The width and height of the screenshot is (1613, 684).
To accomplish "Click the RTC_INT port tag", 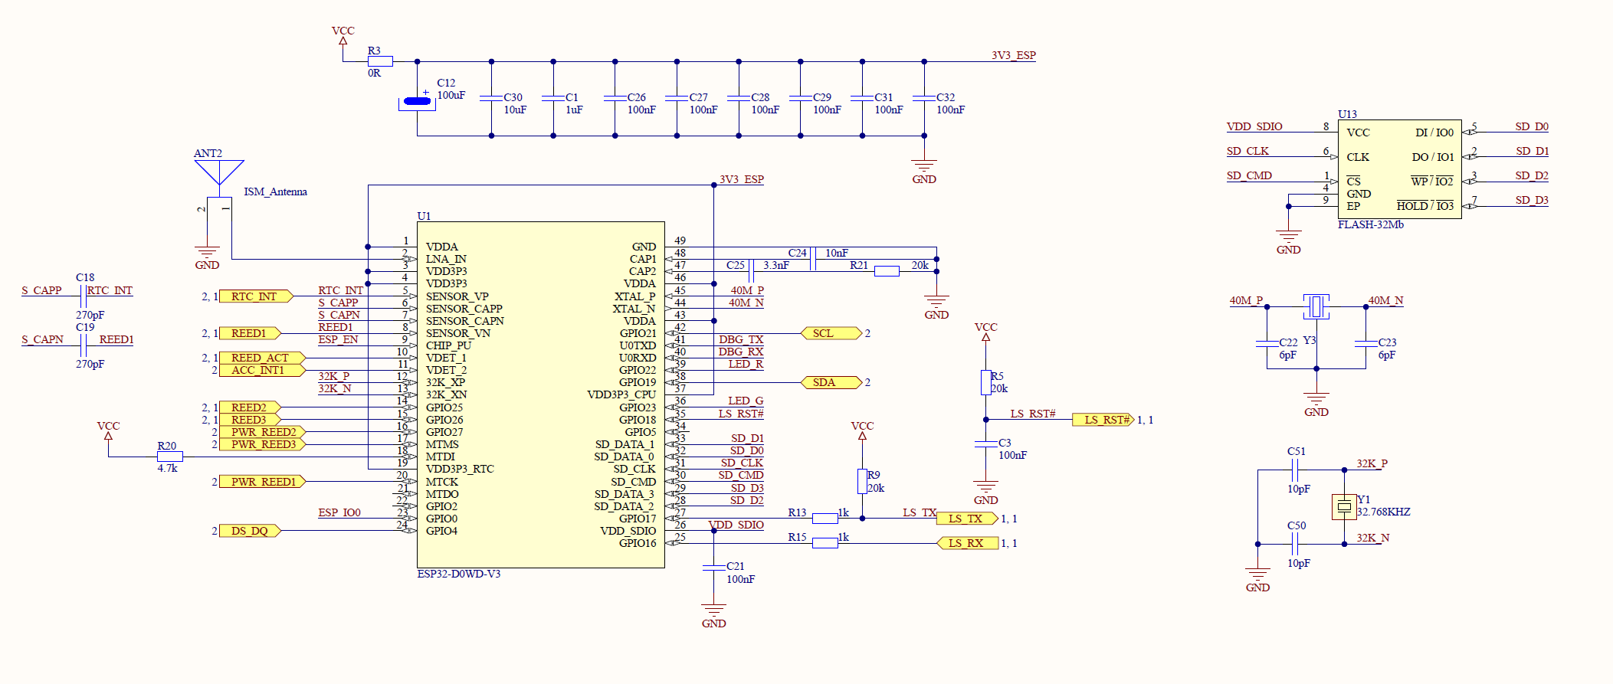I will click(256, 296).
